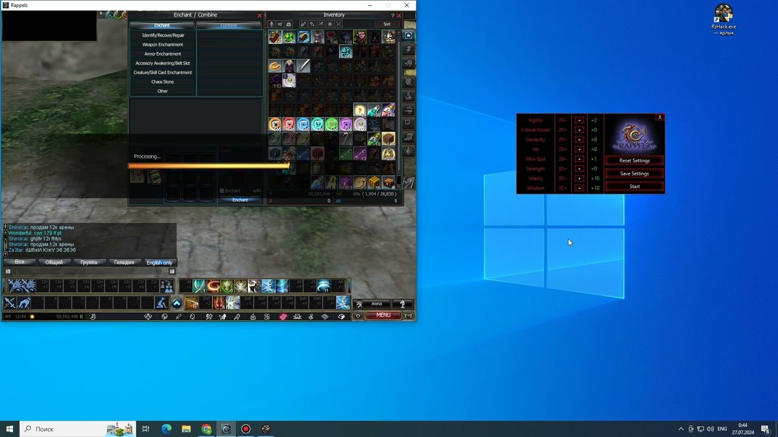The image size is (778, 437).
Task: Open Windows Start menu
Action: pos(10,429)
